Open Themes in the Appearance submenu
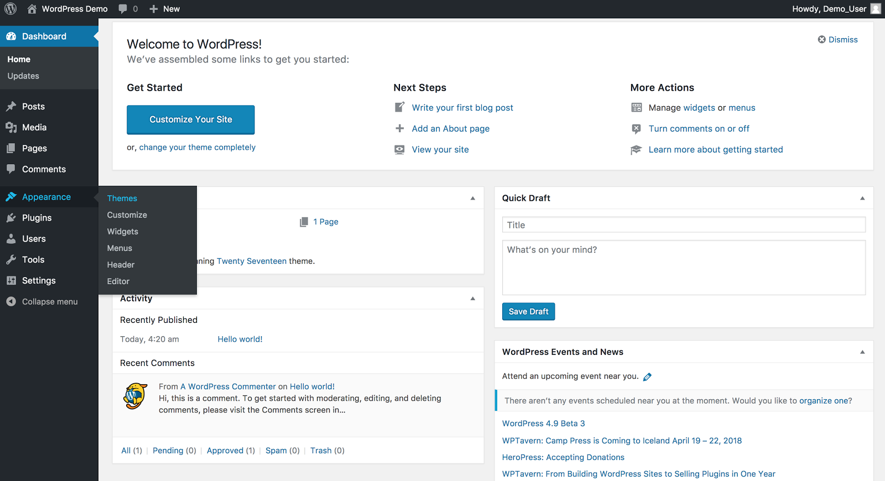This screenshot has height=481, width=885. coord(122,198)
